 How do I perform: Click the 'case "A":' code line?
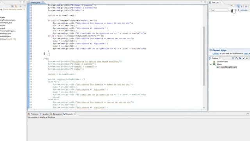coord(53,82)
